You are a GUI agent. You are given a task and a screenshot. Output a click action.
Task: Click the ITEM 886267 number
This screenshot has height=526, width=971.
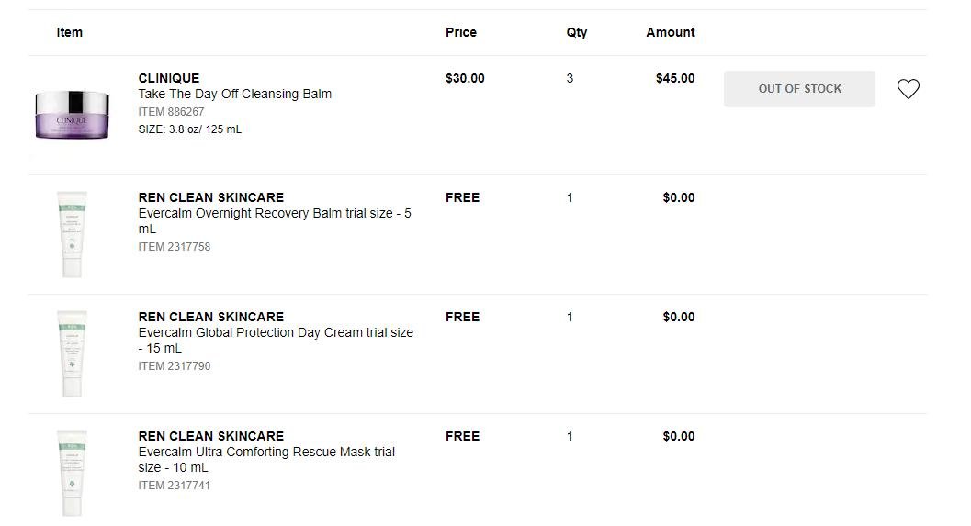pos(172,112)
